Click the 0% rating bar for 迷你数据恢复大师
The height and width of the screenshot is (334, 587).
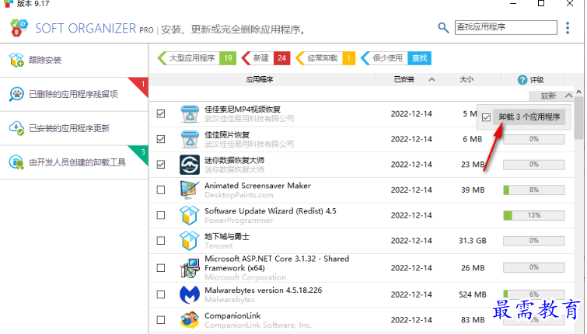pos(534,165)
